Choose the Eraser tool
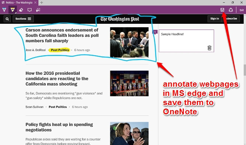This screenshot has width=246, height=145. point(21,10)
